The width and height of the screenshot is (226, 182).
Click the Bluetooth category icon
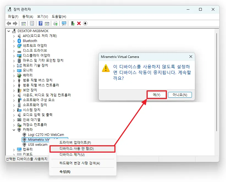pyautogui.click(x=19, y=41)
